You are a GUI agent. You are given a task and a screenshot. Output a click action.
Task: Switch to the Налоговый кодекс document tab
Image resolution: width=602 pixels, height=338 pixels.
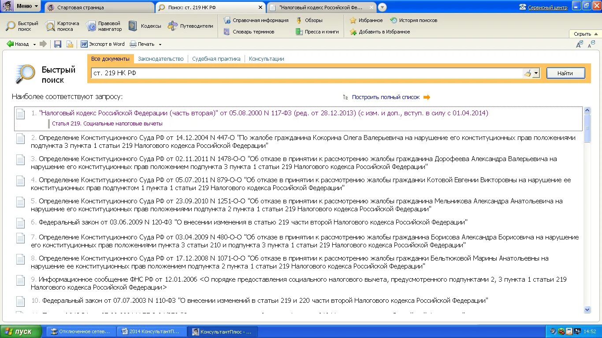click(x=322, y=7)
